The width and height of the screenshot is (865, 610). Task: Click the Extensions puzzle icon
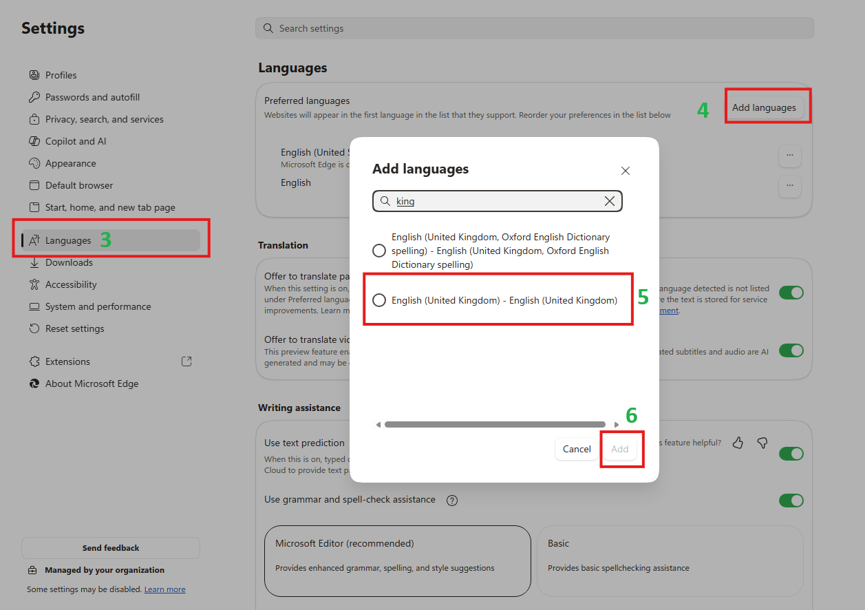[x=34, y=361]
